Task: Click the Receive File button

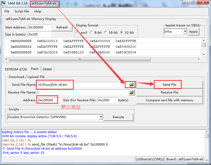Action: [x=169, y=92]
